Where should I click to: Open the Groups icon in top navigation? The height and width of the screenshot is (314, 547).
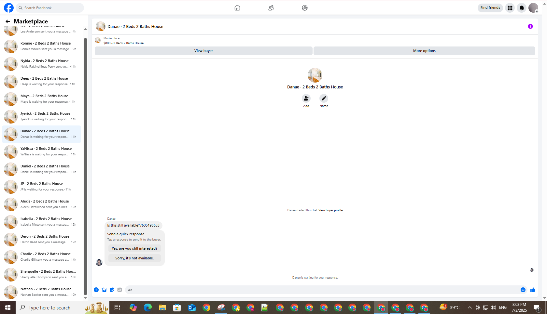click(x=305, y=8)
